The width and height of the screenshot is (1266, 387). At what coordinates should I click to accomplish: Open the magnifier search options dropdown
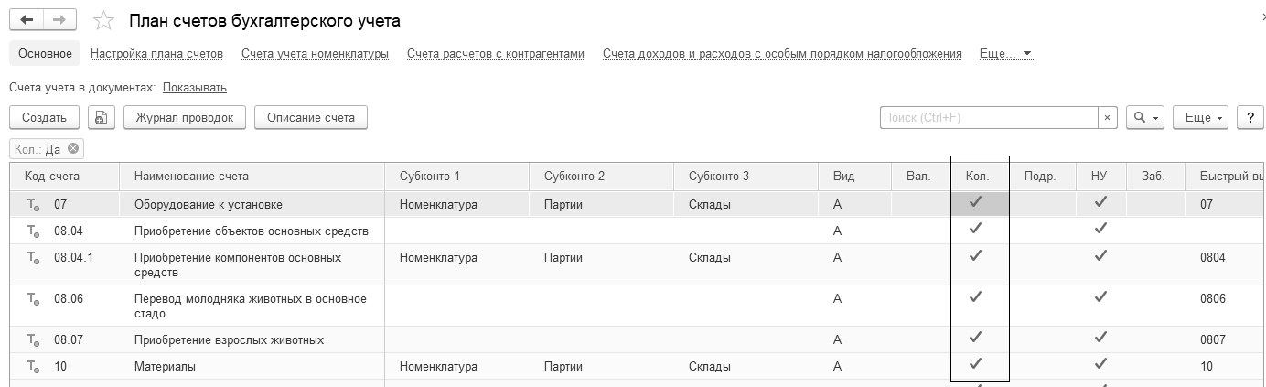tap(1144, 118)
